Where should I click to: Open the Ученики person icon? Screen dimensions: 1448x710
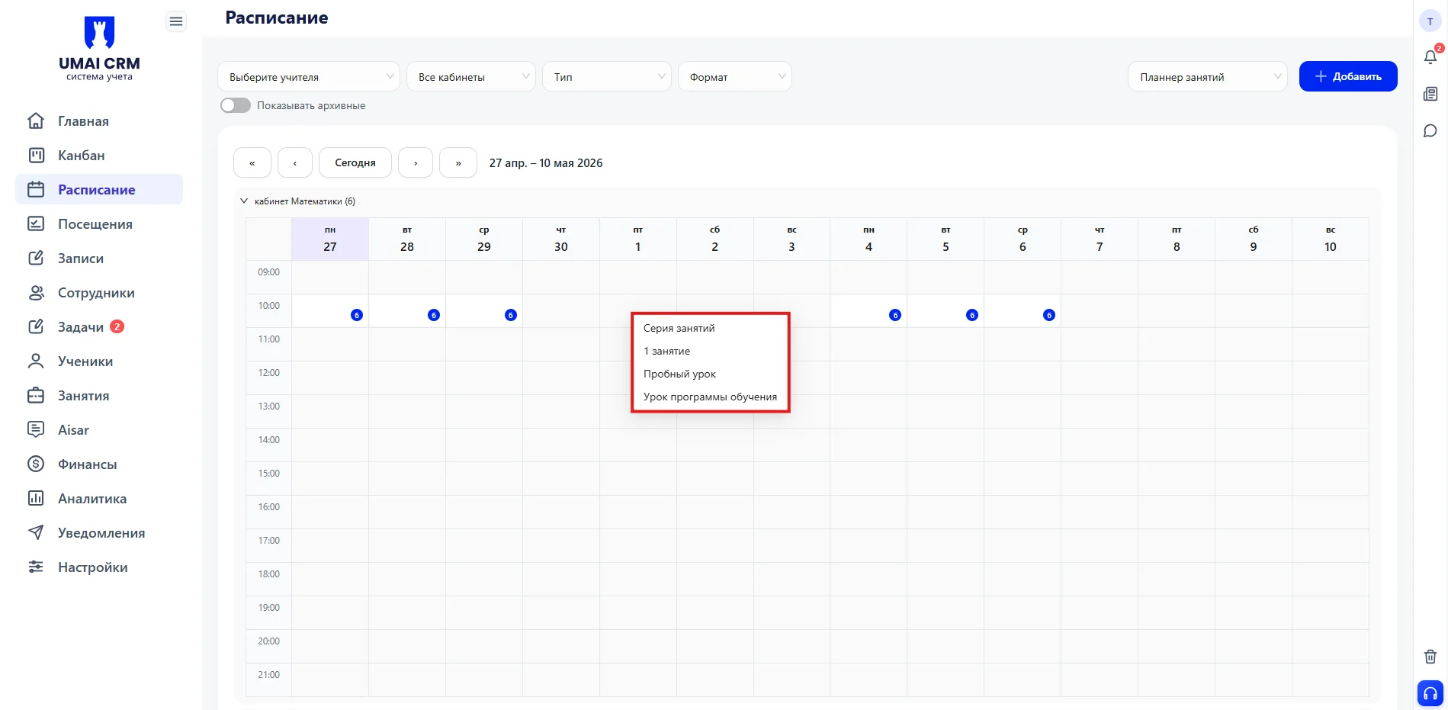coord(36,361)
